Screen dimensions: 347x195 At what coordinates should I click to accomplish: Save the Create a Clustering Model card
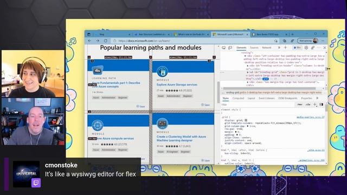(x=205, y=160)
